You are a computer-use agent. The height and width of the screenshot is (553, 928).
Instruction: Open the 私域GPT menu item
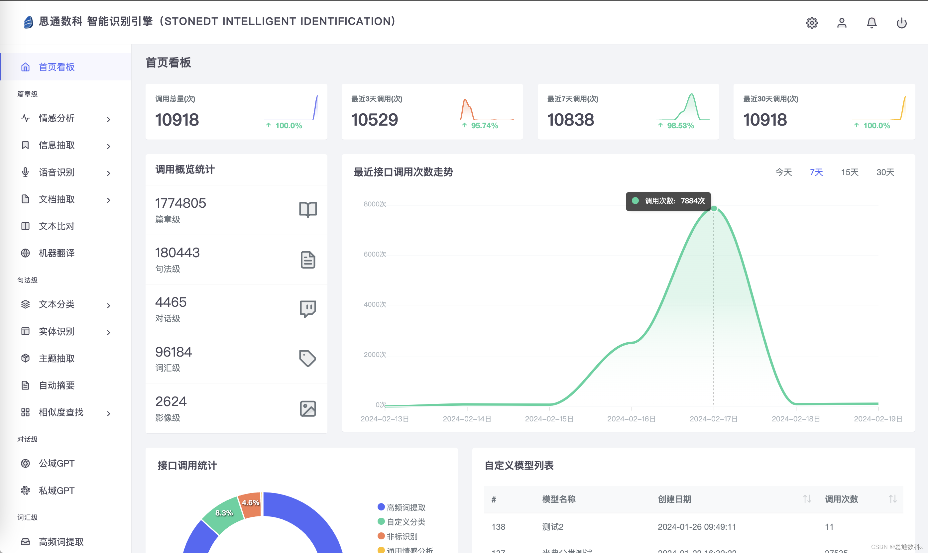(65, 491)
